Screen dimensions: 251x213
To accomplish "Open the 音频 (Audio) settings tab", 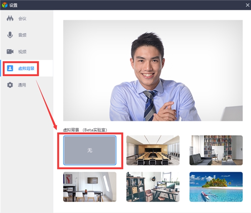I will coord(27,35).
